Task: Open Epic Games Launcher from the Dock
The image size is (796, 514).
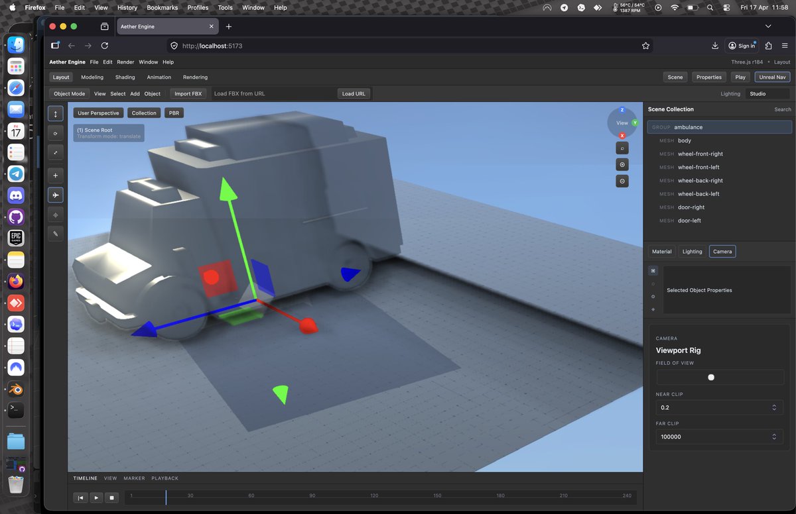Action: (16, 238)
